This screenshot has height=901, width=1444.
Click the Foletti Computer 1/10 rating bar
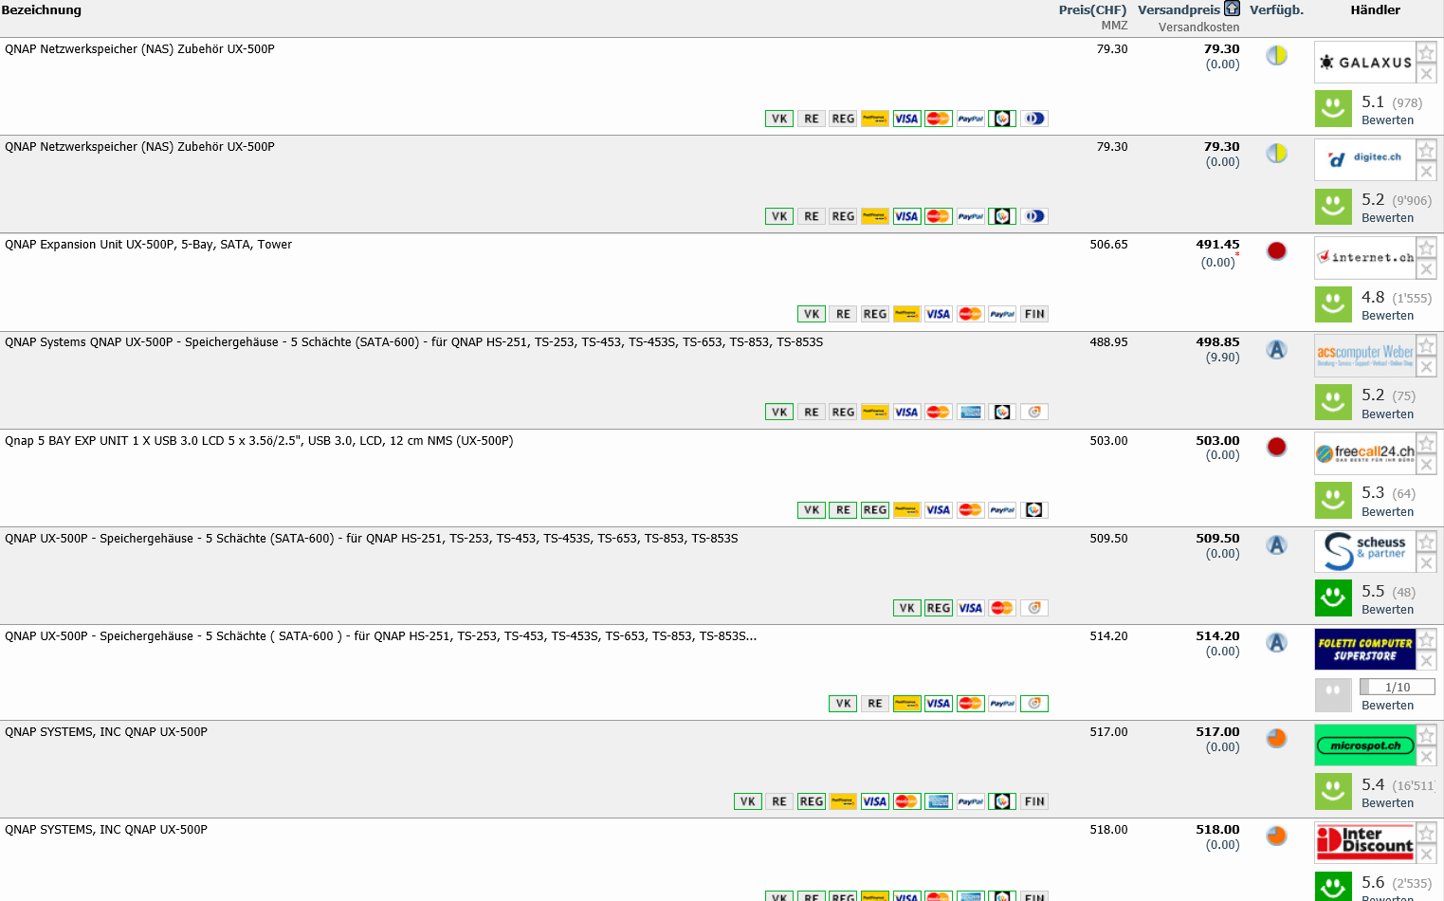[x=1397, y=687]
